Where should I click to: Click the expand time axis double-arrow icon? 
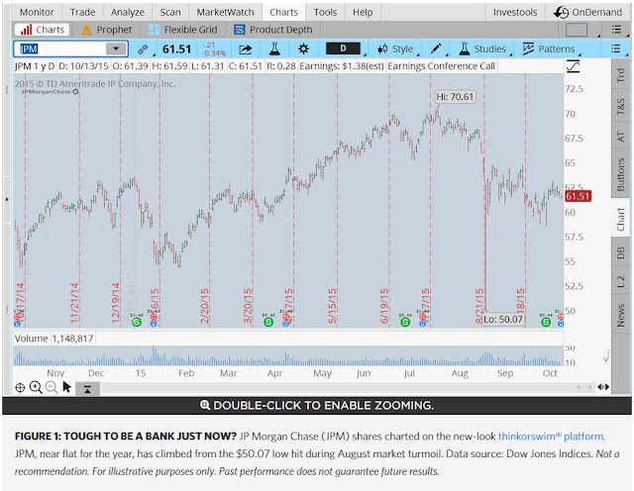point(603,387)
